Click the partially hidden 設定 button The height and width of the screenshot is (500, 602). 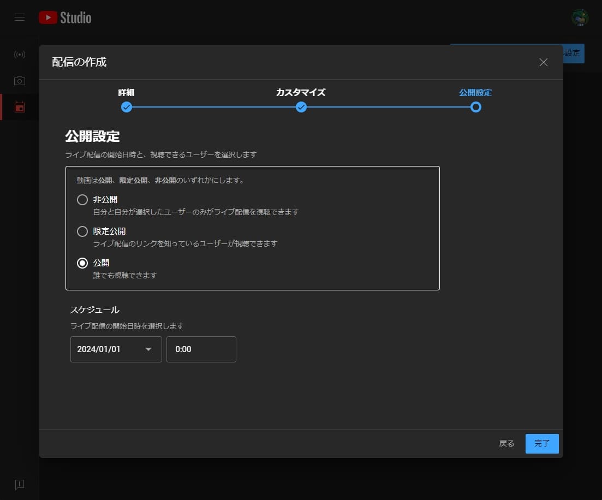coord(574,53)
